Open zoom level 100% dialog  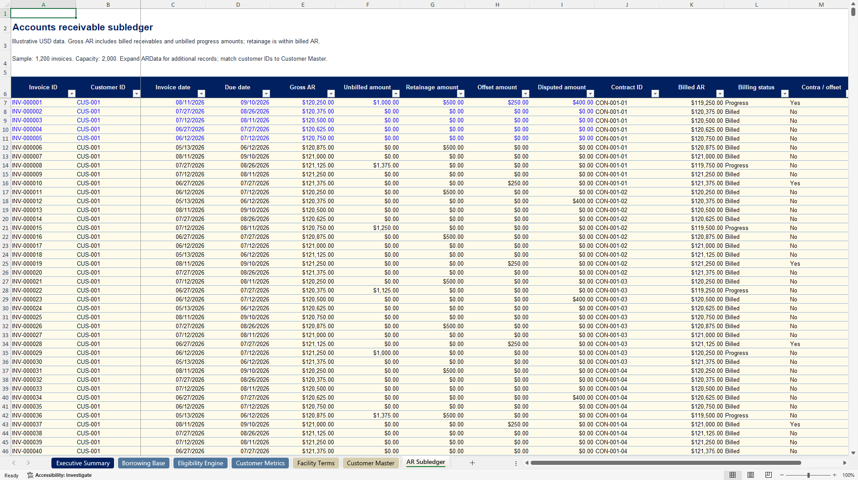848,475
